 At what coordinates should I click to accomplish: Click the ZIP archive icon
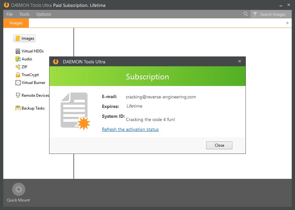pyautogui.click(x=18, y=67)
